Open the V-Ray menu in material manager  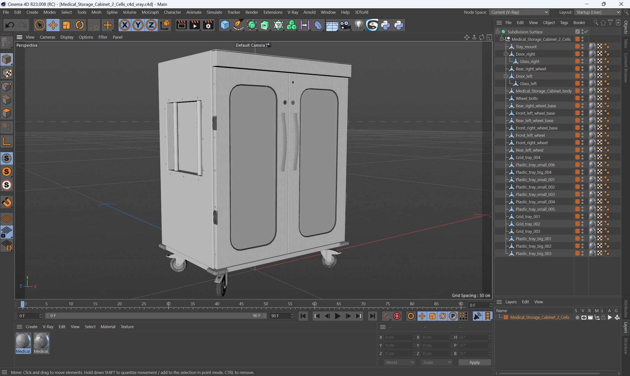[48, 327]
